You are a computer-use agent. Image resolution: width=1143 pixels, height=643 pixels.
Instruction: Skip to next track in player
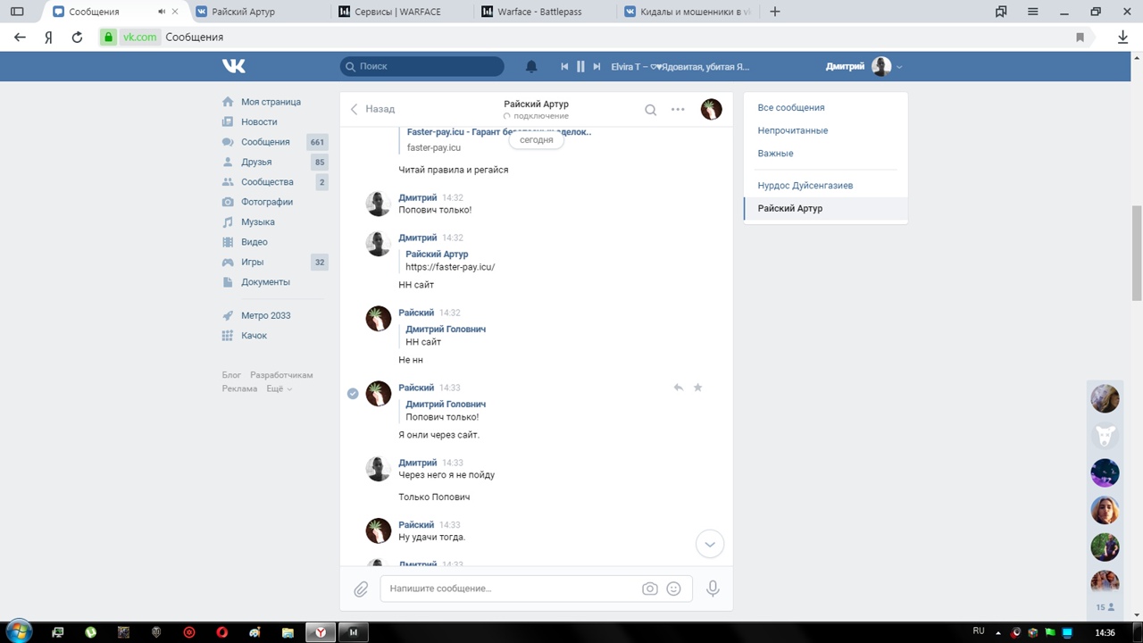pos(597,67)
